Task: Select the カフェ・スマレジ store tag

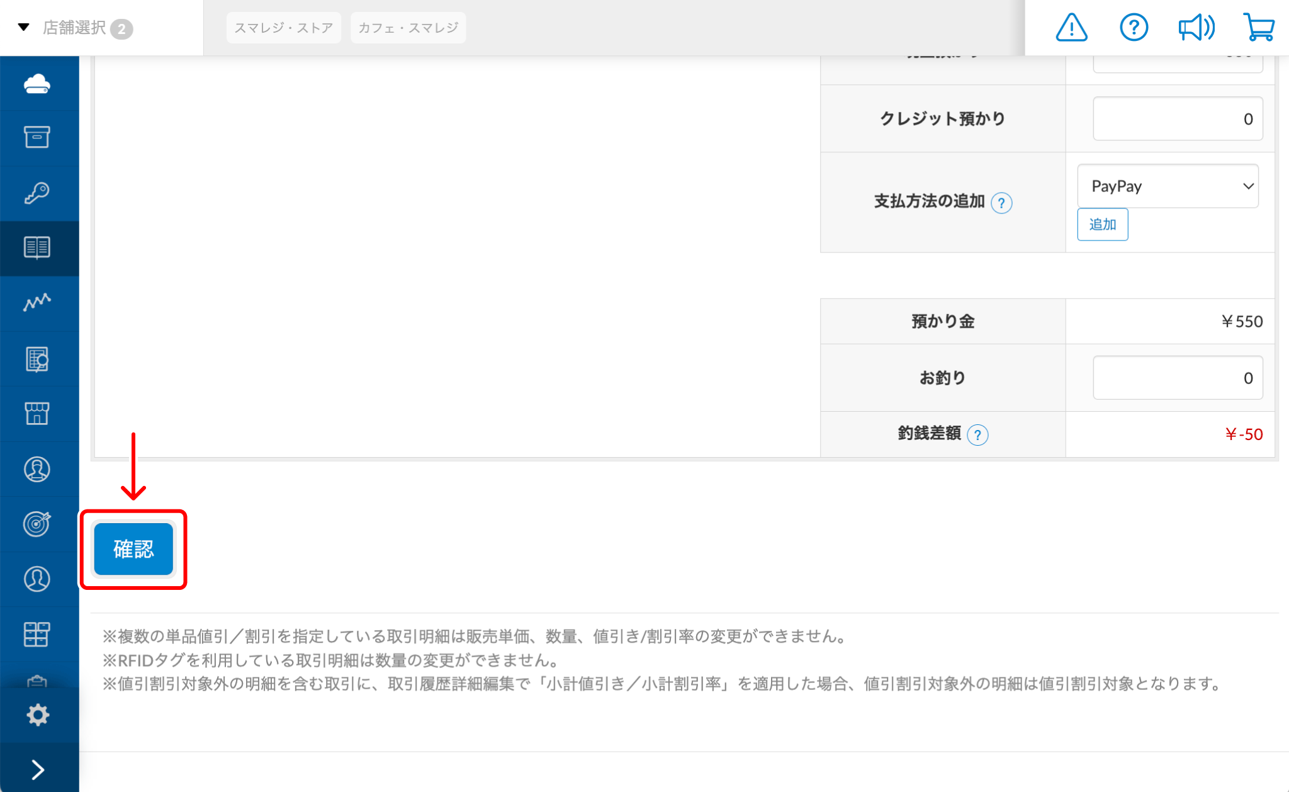Action: coord(408,28)
